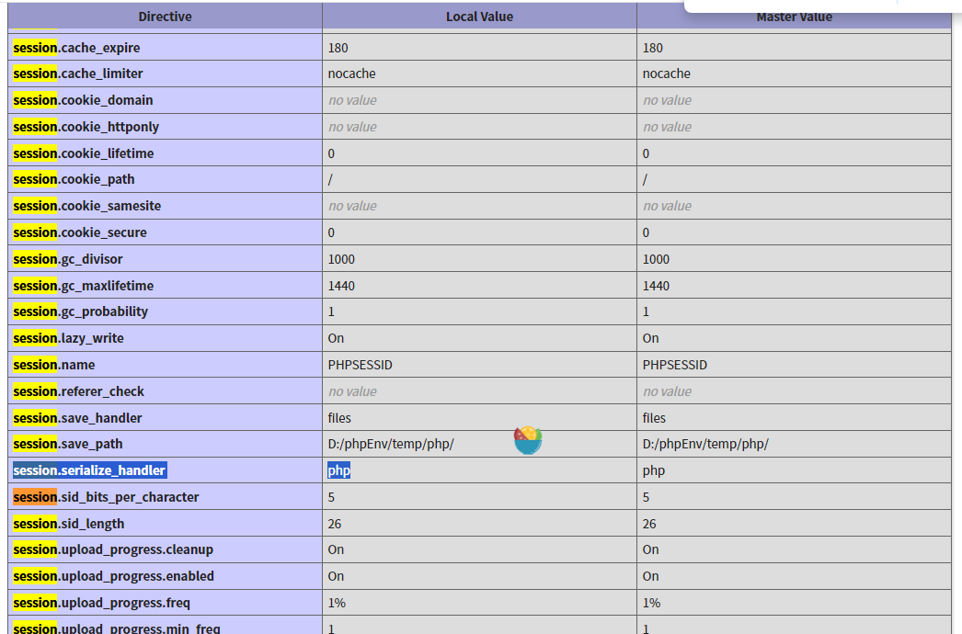Screen dimensions: 962x634
Task: Click the session.lazy_write directive name
Action: tap(68, 338)
